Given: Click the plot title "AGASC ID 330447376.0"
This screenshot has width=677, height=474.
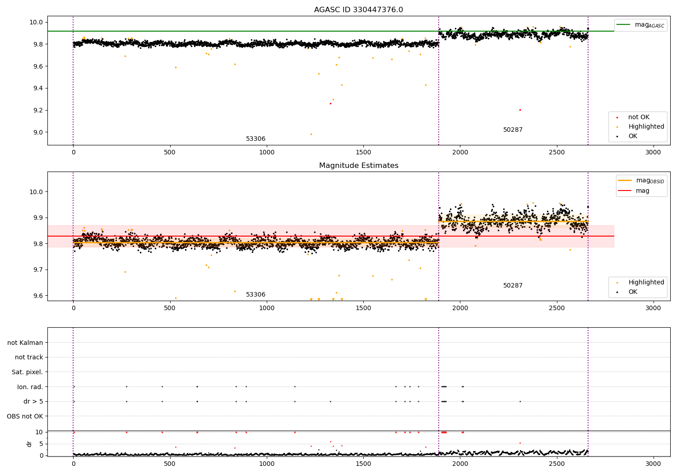Looking at the screenshot, I should pos(359,10).
